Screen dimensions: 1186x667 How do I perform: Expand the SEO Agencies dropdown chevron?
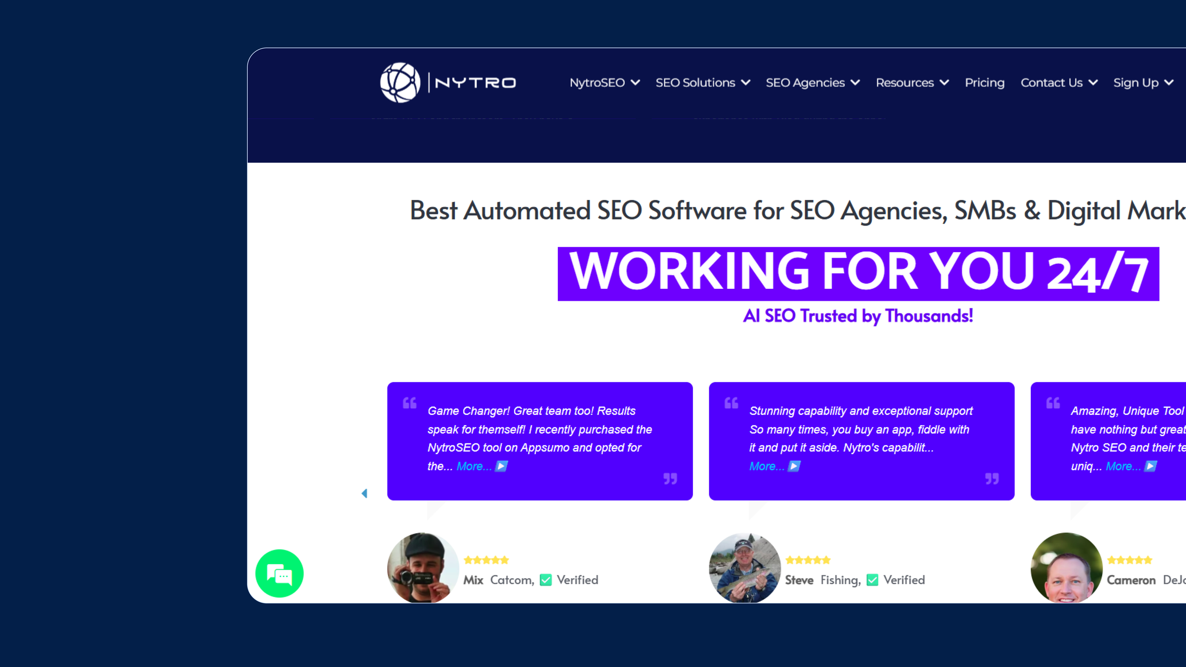[855, 83]
